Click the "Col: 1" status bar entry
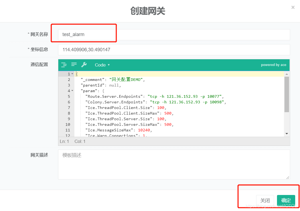This screenshot has height=211, width=300. click(x=80, y=141)
